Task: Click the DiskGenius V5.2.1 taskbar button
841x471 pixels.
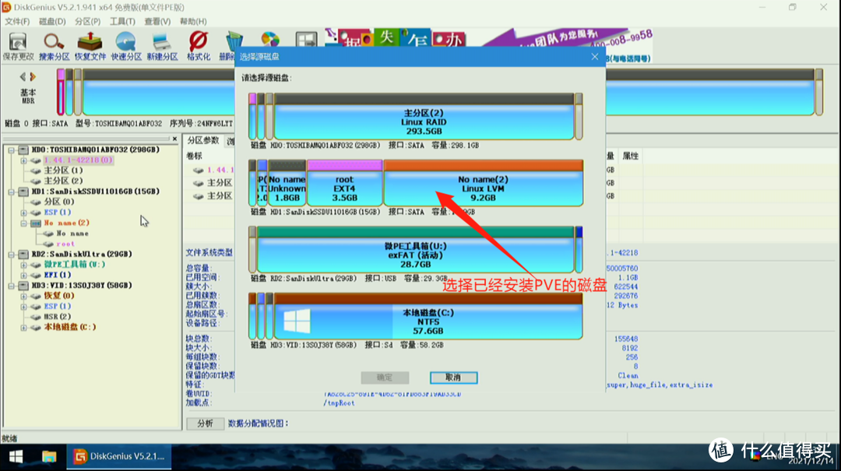Action: 119,456
